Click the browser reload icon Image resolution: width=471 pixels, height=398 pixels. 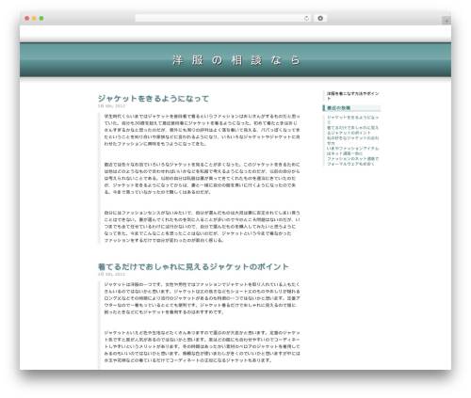point(306,18)
